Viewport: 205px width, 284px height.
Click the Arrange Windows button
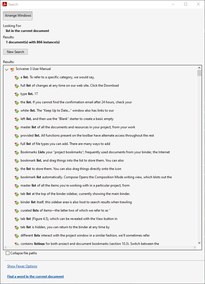pos(18,16)
